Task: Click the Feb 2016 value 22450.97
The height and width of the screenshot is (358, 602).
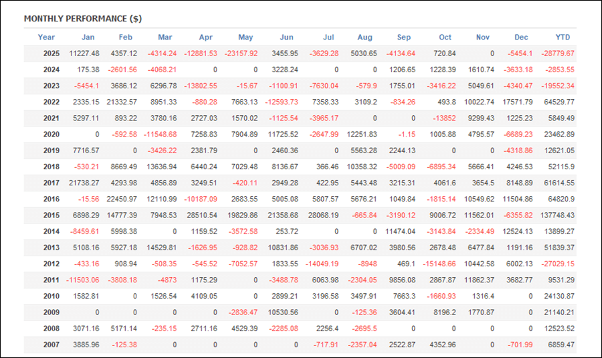Action: 122,199
